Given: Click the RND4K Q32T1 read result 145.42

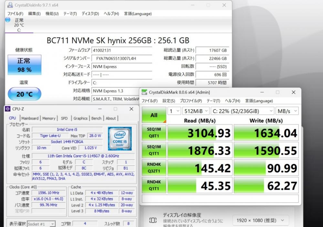Looking at the screenshot, I should 200,168.
